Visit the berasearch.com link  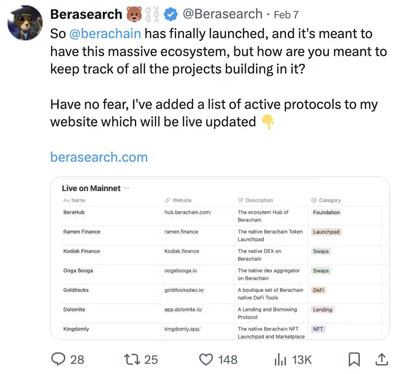click(99, 157)
